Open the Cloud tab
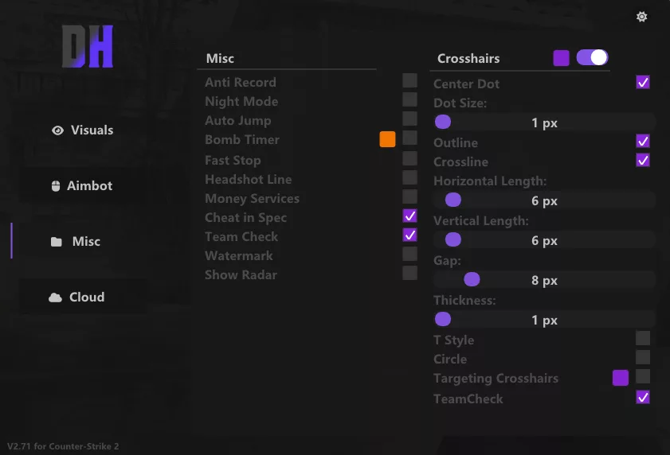670x455 pixels. [x=79, y=297]
